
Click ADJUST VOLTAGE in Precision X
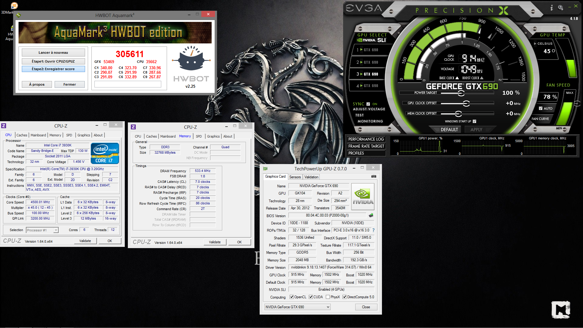(x=369, y=109)
